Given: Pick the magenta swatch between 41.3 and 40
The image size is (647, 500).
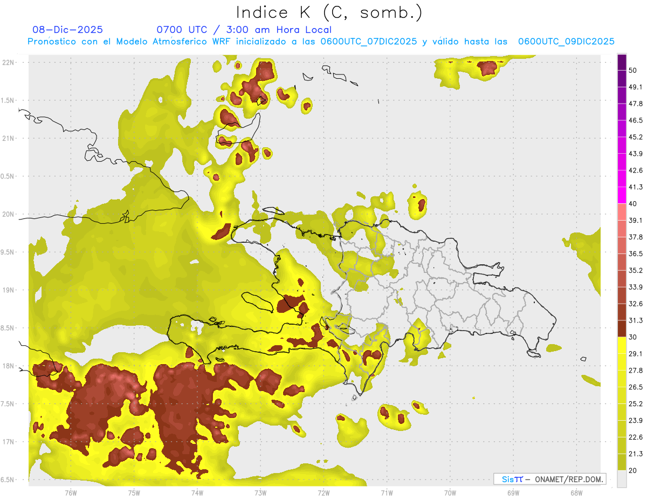Looking at the screenshot, I should pos(622,195).
